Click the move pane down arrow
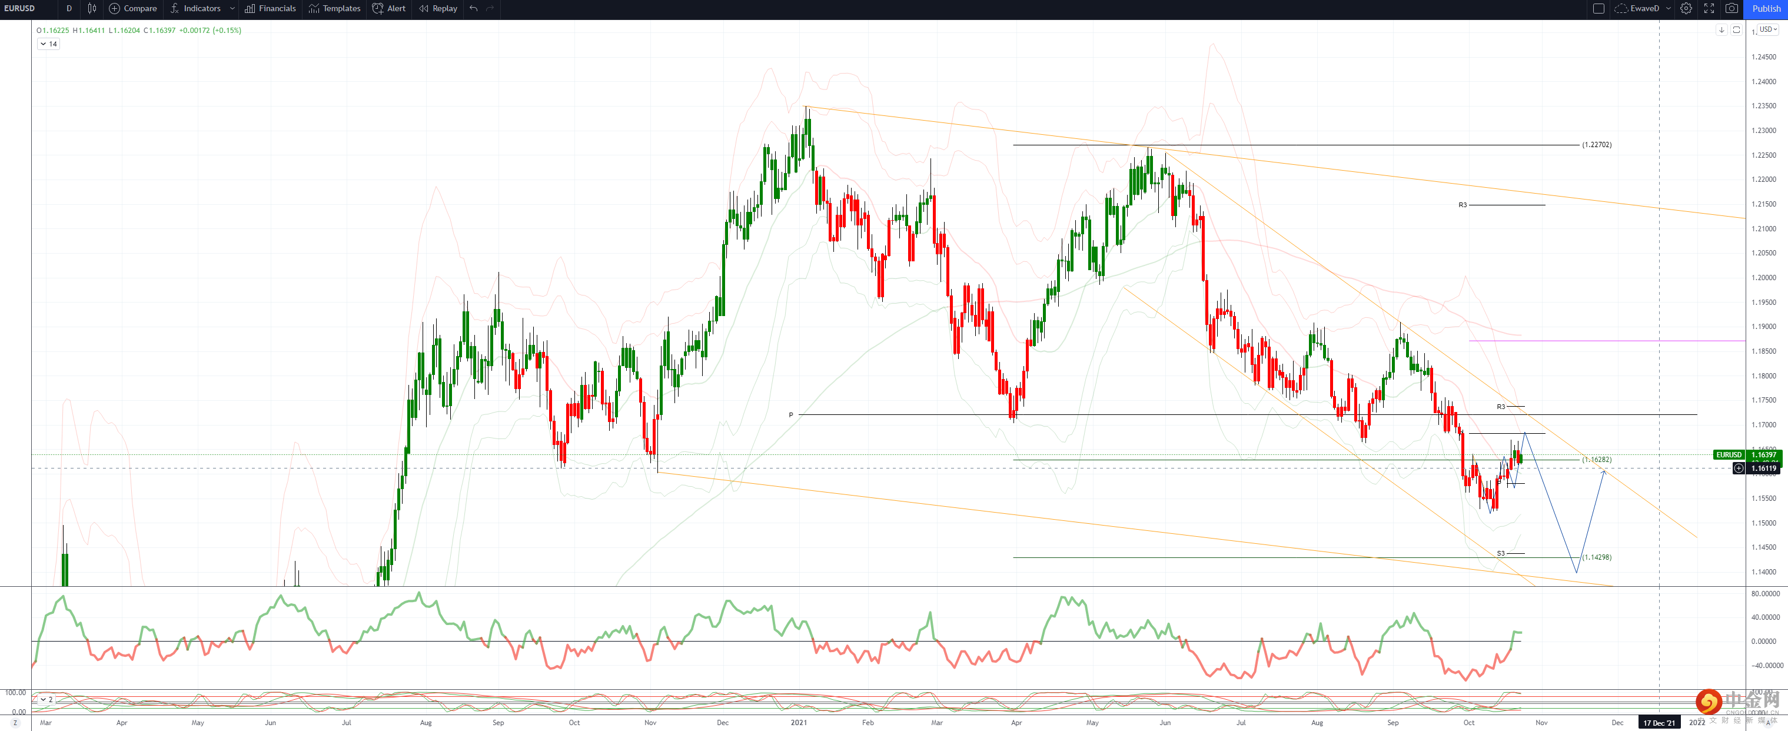This screenshot has width=1788, height=731. click(x=1721, y=30)
